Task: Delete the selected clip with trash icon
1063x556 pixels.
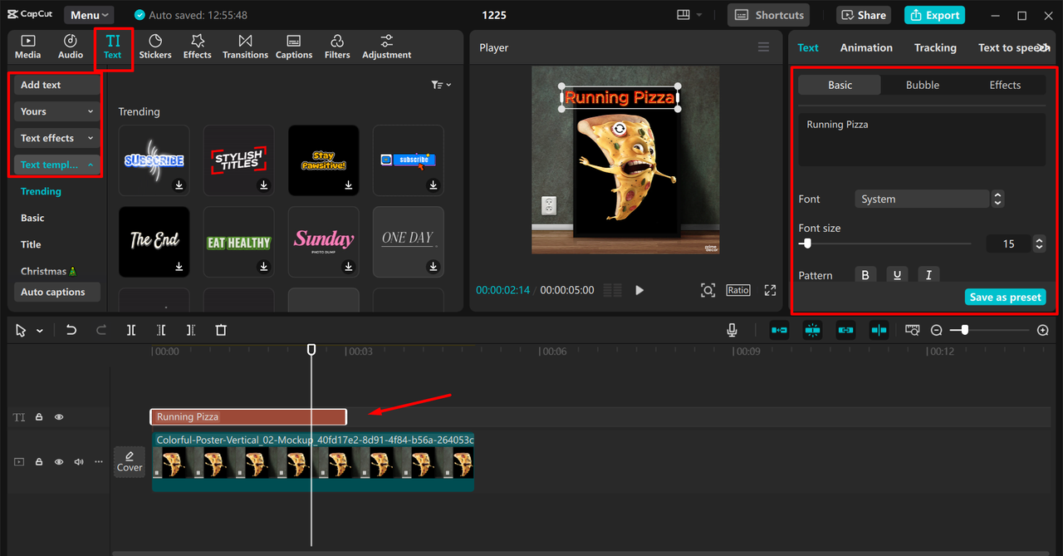Action: (x=221, y=330)
